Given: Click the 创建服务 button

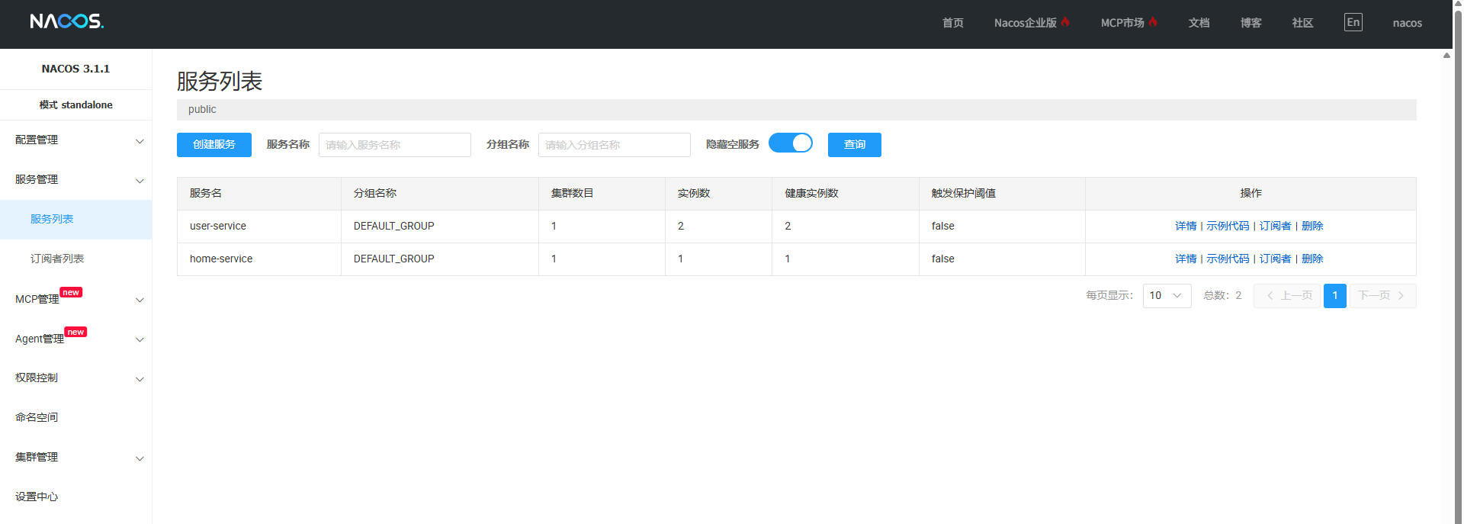Looking at the screenshot, I should 214,145.
